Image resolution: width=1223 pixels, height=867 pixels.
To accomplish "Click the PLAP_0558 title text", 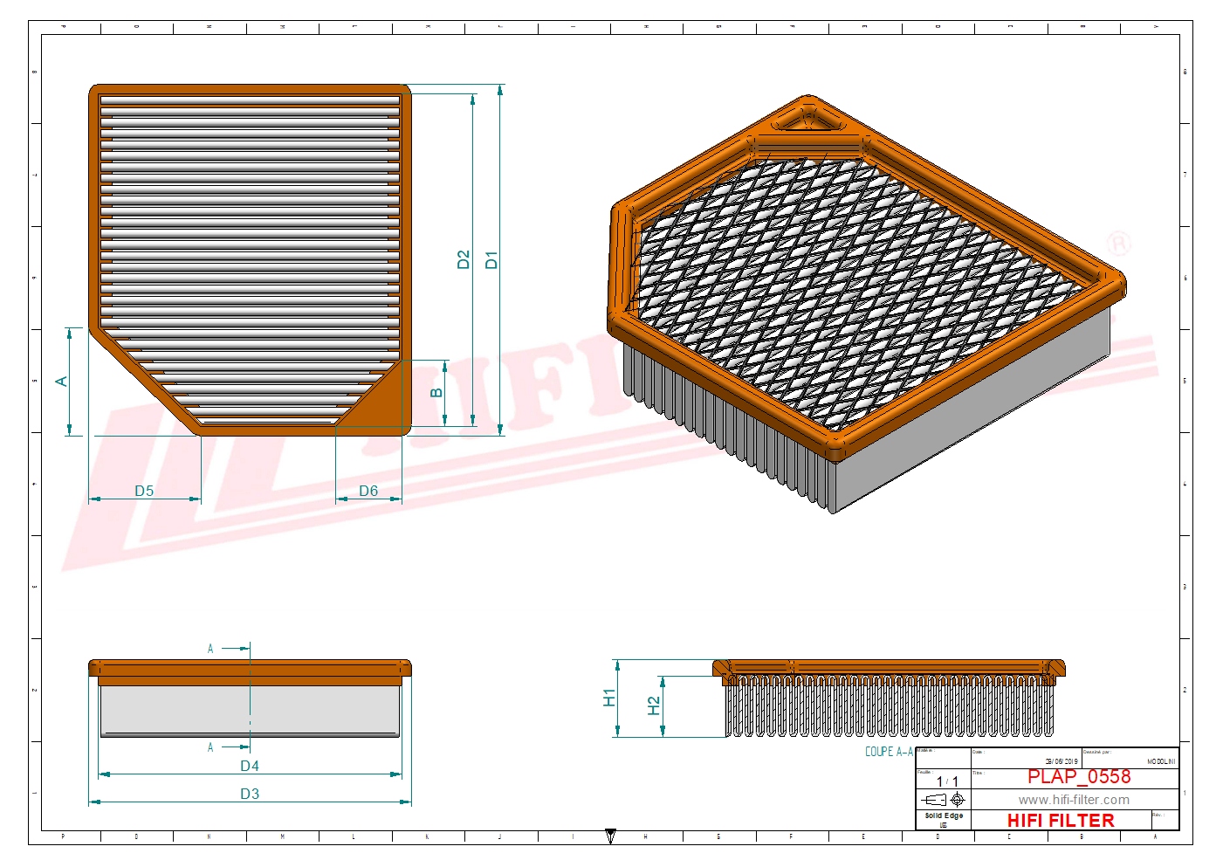I will (x=1078, y=777).
